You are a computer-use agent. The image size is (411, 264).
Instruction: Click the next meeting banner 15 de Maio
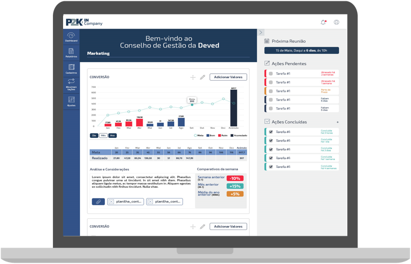point(301,50)
